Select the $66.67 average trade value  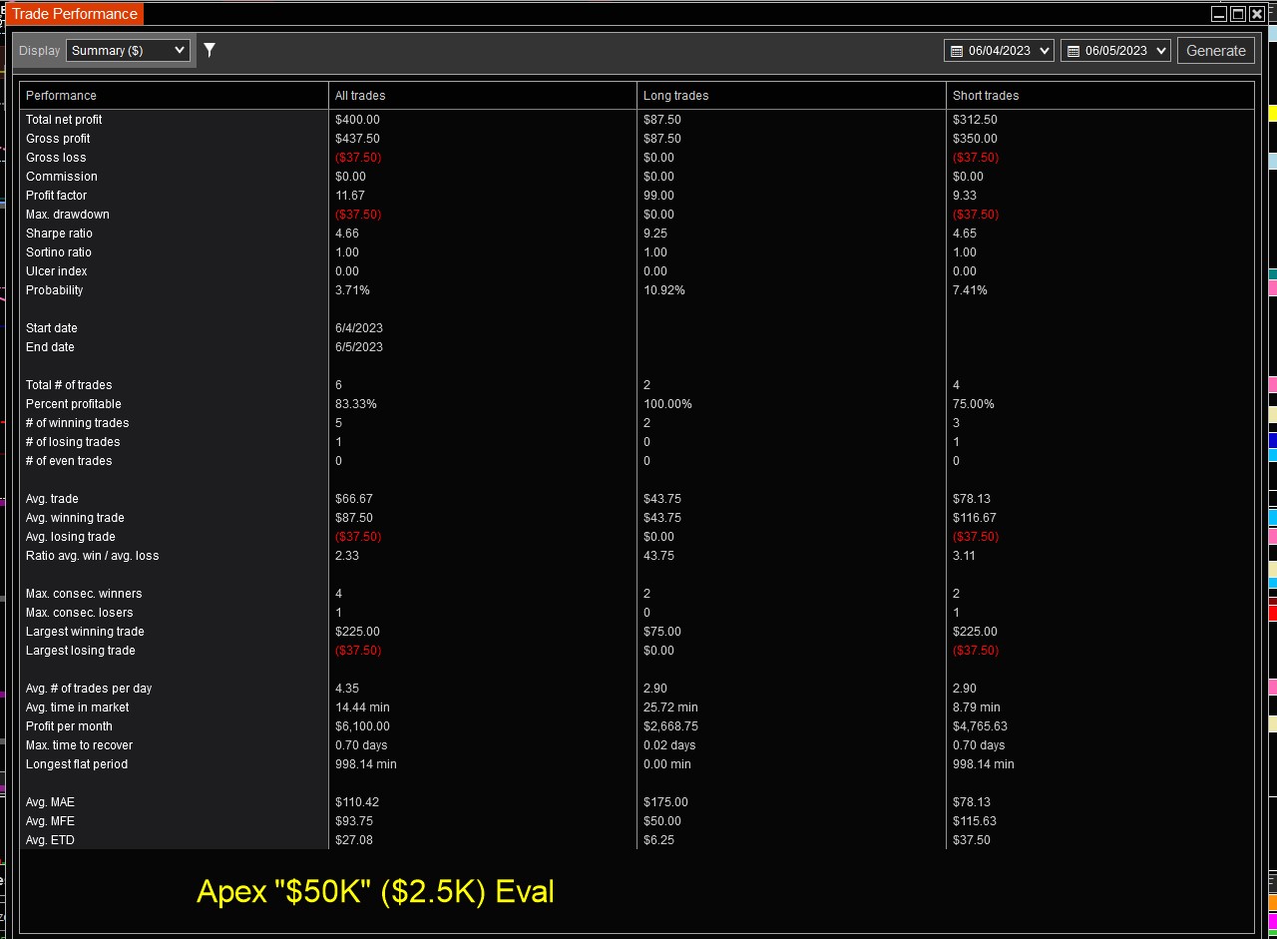tap(354, 499)
